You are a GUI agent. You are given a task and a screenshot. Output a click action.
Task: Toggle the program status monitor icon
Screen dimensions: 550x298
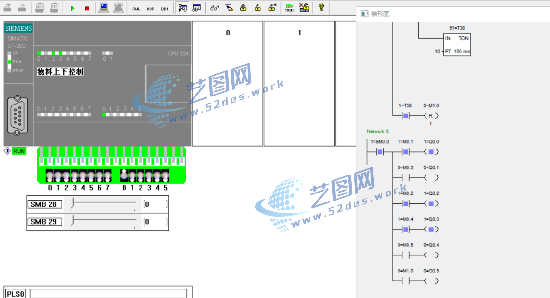(183, 8)
